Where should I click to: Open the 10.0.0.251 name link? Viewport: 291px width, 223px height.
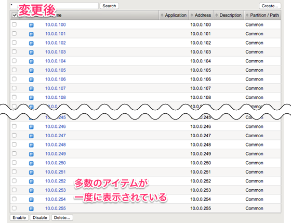(56, 172)
